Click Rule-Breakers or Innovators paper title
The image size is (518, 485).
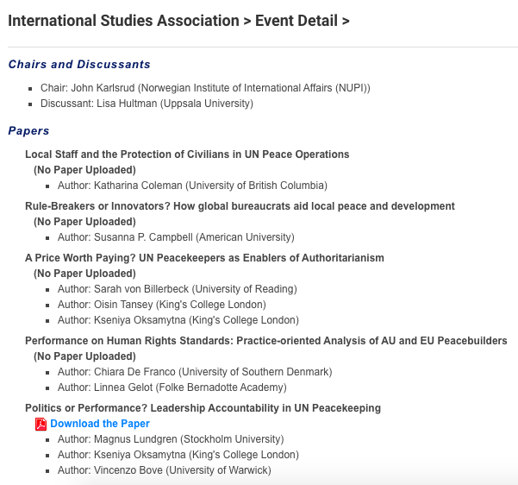(240, 206)
